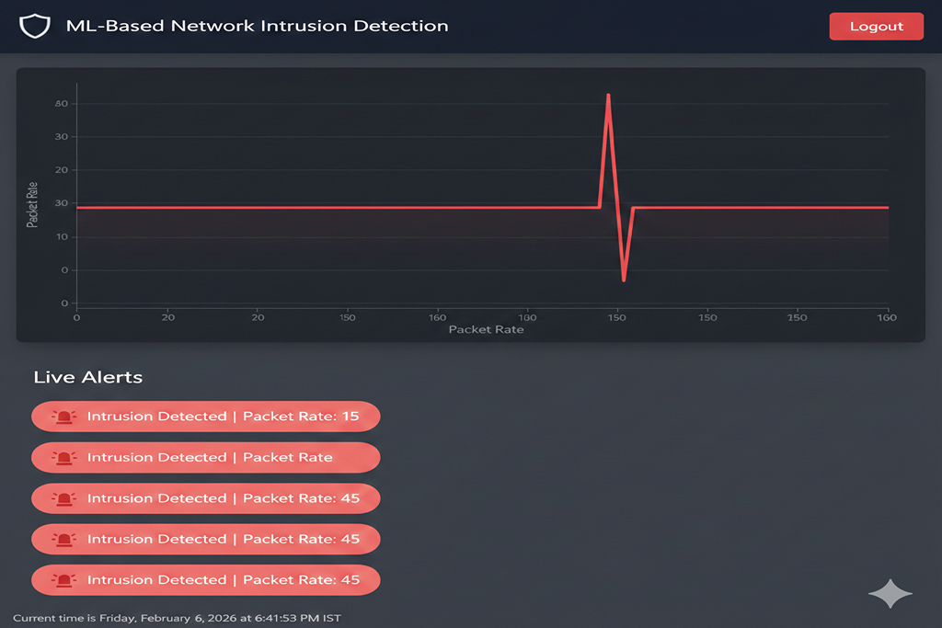This screenshot has width=942, height=628.
Task: Click the flat red baseline left of spike
Action: (x=337, y=208)
